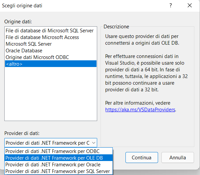Pick 'Oracle Database' in the list
200x175 pixels.
(51, 51)
